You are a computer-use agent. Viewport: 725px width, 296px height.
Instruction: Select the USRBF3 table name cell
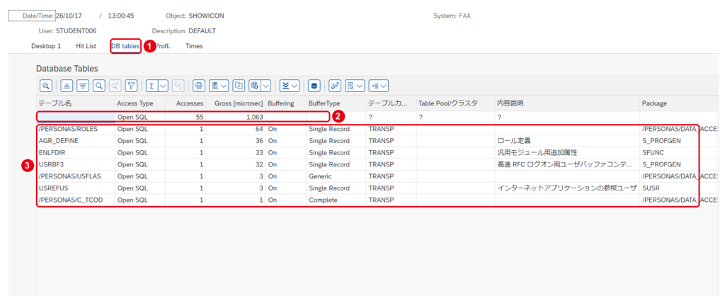(76, 164)
